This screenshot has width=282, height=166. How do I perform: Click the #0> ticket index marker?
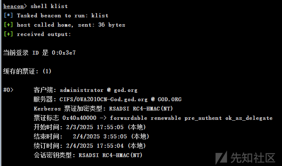click(x=8, y=90)
